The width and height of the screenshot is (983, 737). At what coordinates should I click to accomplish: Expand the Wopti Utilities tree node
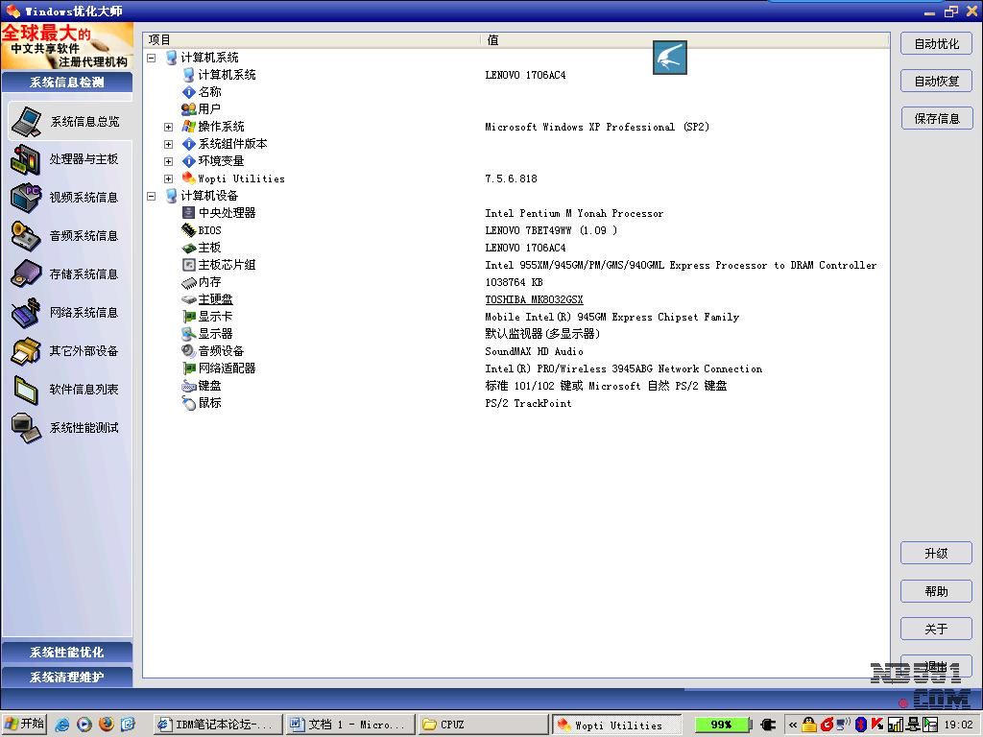pyautogui.click(x=168, y=178)
